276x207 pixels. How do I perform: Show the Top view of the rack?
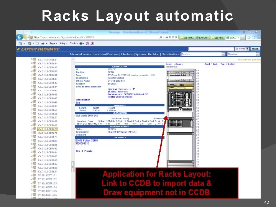click(223, 64)
